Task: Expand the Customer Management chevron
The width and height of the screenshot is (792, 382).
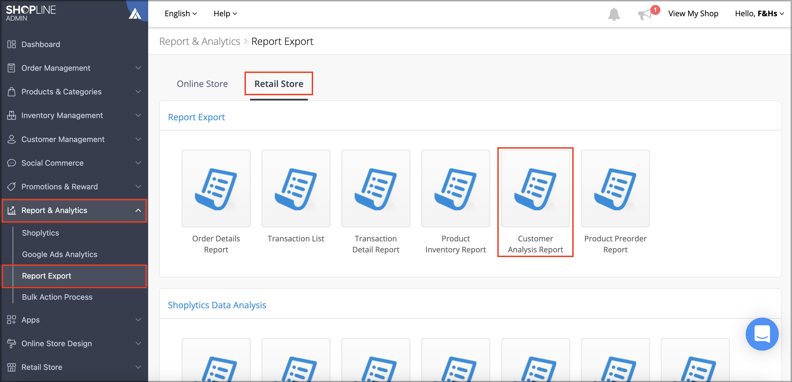Action: (x=138, y=139)
